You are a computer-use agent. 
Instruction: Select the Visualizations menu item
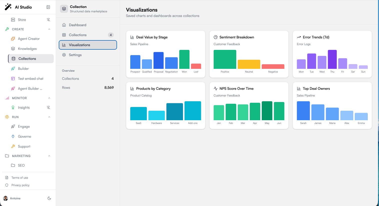[x=88, y=45]
